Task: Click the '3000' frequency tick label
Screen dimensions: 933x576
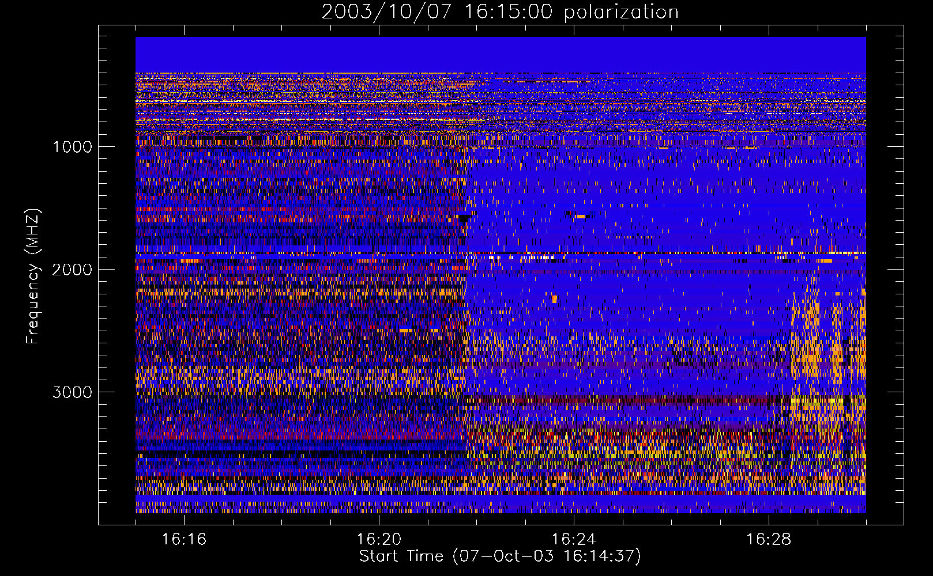Action: point(73,392)
